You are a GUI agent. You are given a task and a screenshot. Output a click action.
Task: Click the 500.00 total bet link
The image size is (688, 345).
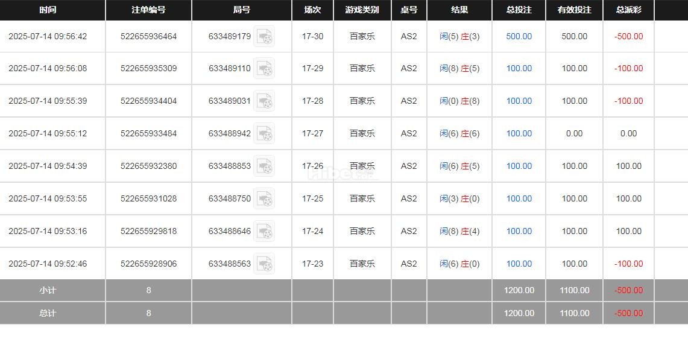click(519, 36)
